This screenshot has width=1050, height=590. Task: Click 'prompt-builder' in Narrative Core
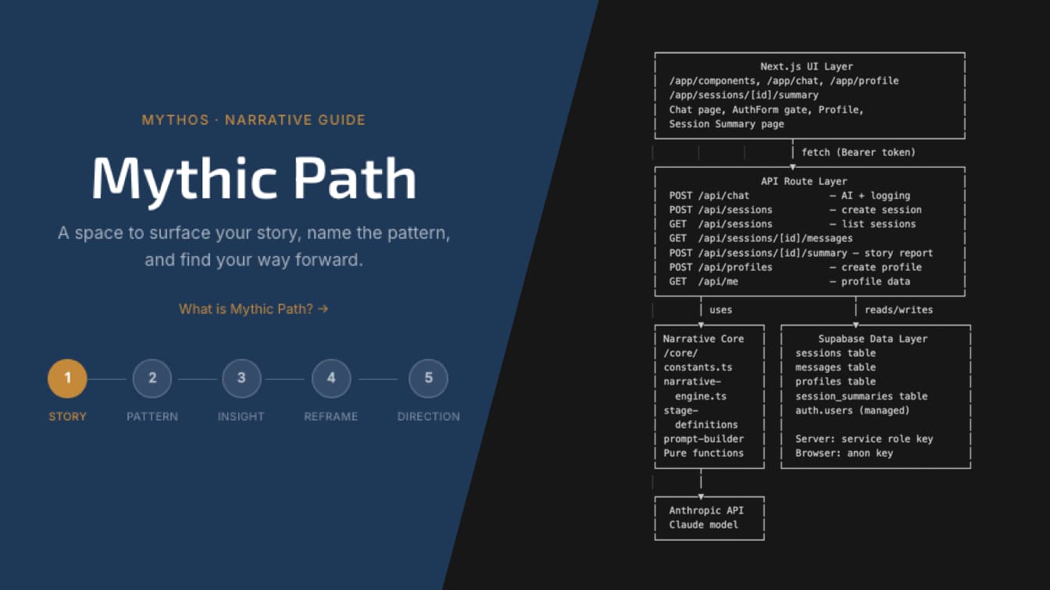[x=703, y=439]
